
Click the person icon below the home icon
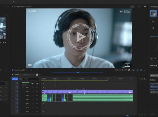pyautogui.click(x=153, y=28)
